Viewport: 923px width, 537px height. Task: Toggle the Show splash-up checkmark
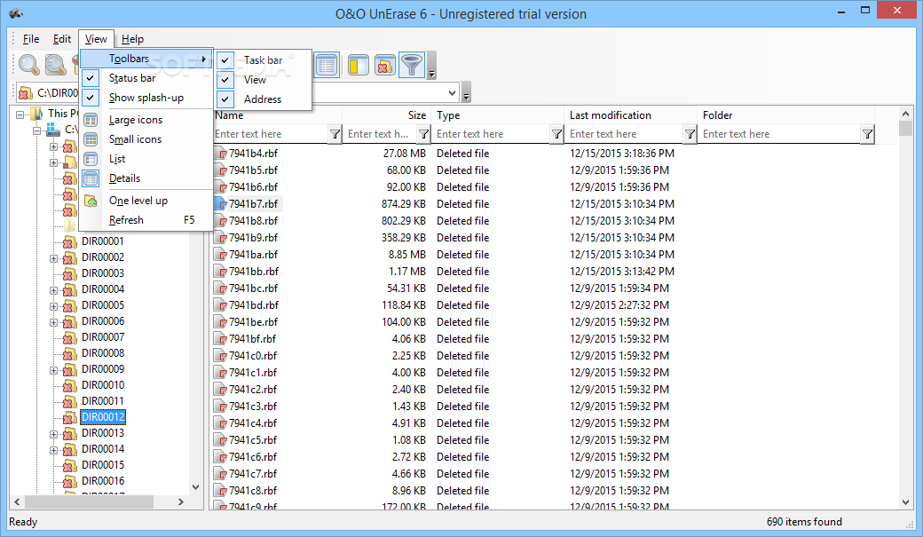[x=90, y=97]
